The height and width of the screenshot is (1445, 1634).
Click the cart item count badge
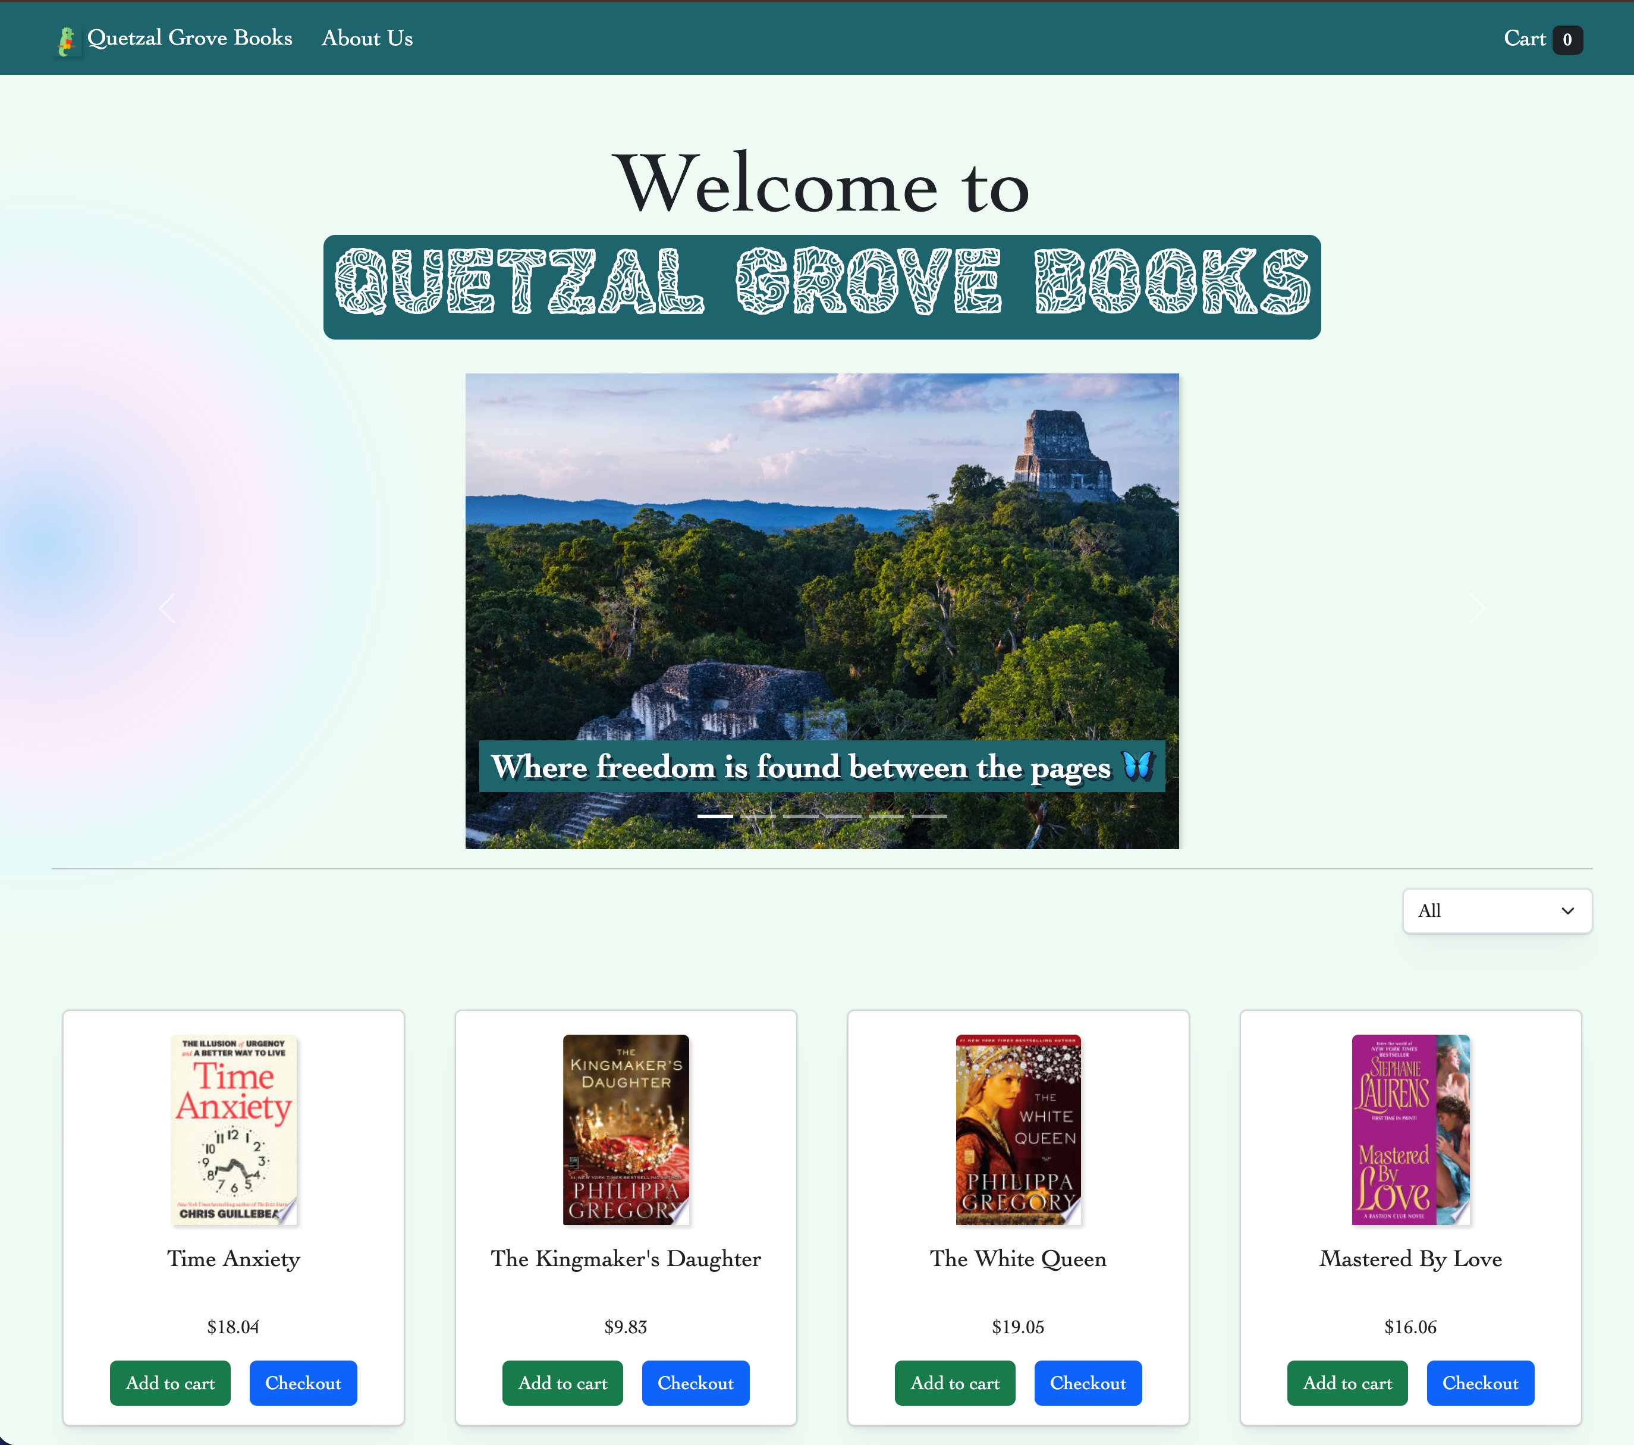(1567, 39)
